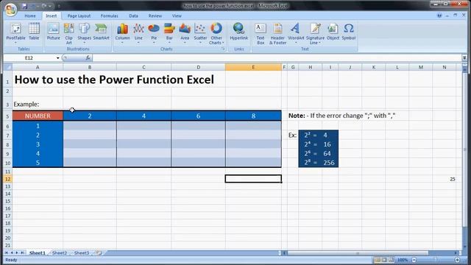Go to the last sheet tab arrow

[22, 253]
